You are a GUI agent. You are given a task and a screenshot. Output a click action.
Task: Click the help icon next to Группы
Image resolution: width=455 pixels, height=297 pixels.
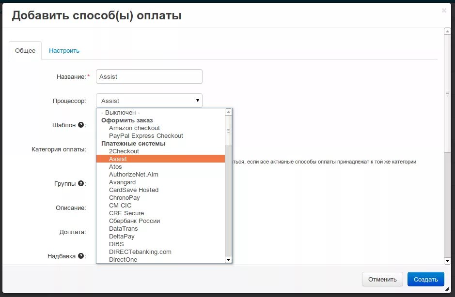pos(81,183)
